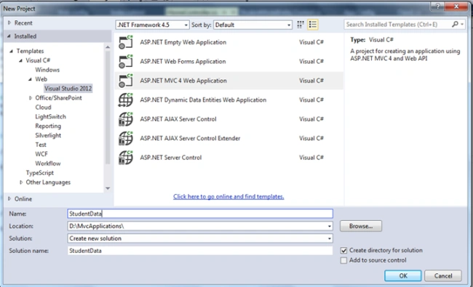Enable Add to source control checkbox
473x287 pixels.
coord(343,260)
